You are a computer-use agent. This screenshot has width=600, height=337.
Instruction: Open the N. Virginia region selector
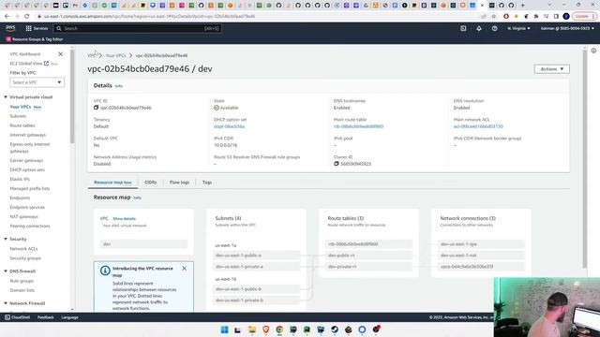point(518,28)
